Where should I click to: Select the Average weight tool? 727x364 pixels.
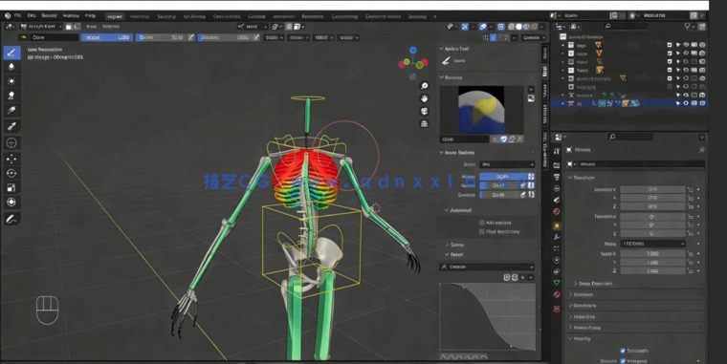(x=11, y=81)
